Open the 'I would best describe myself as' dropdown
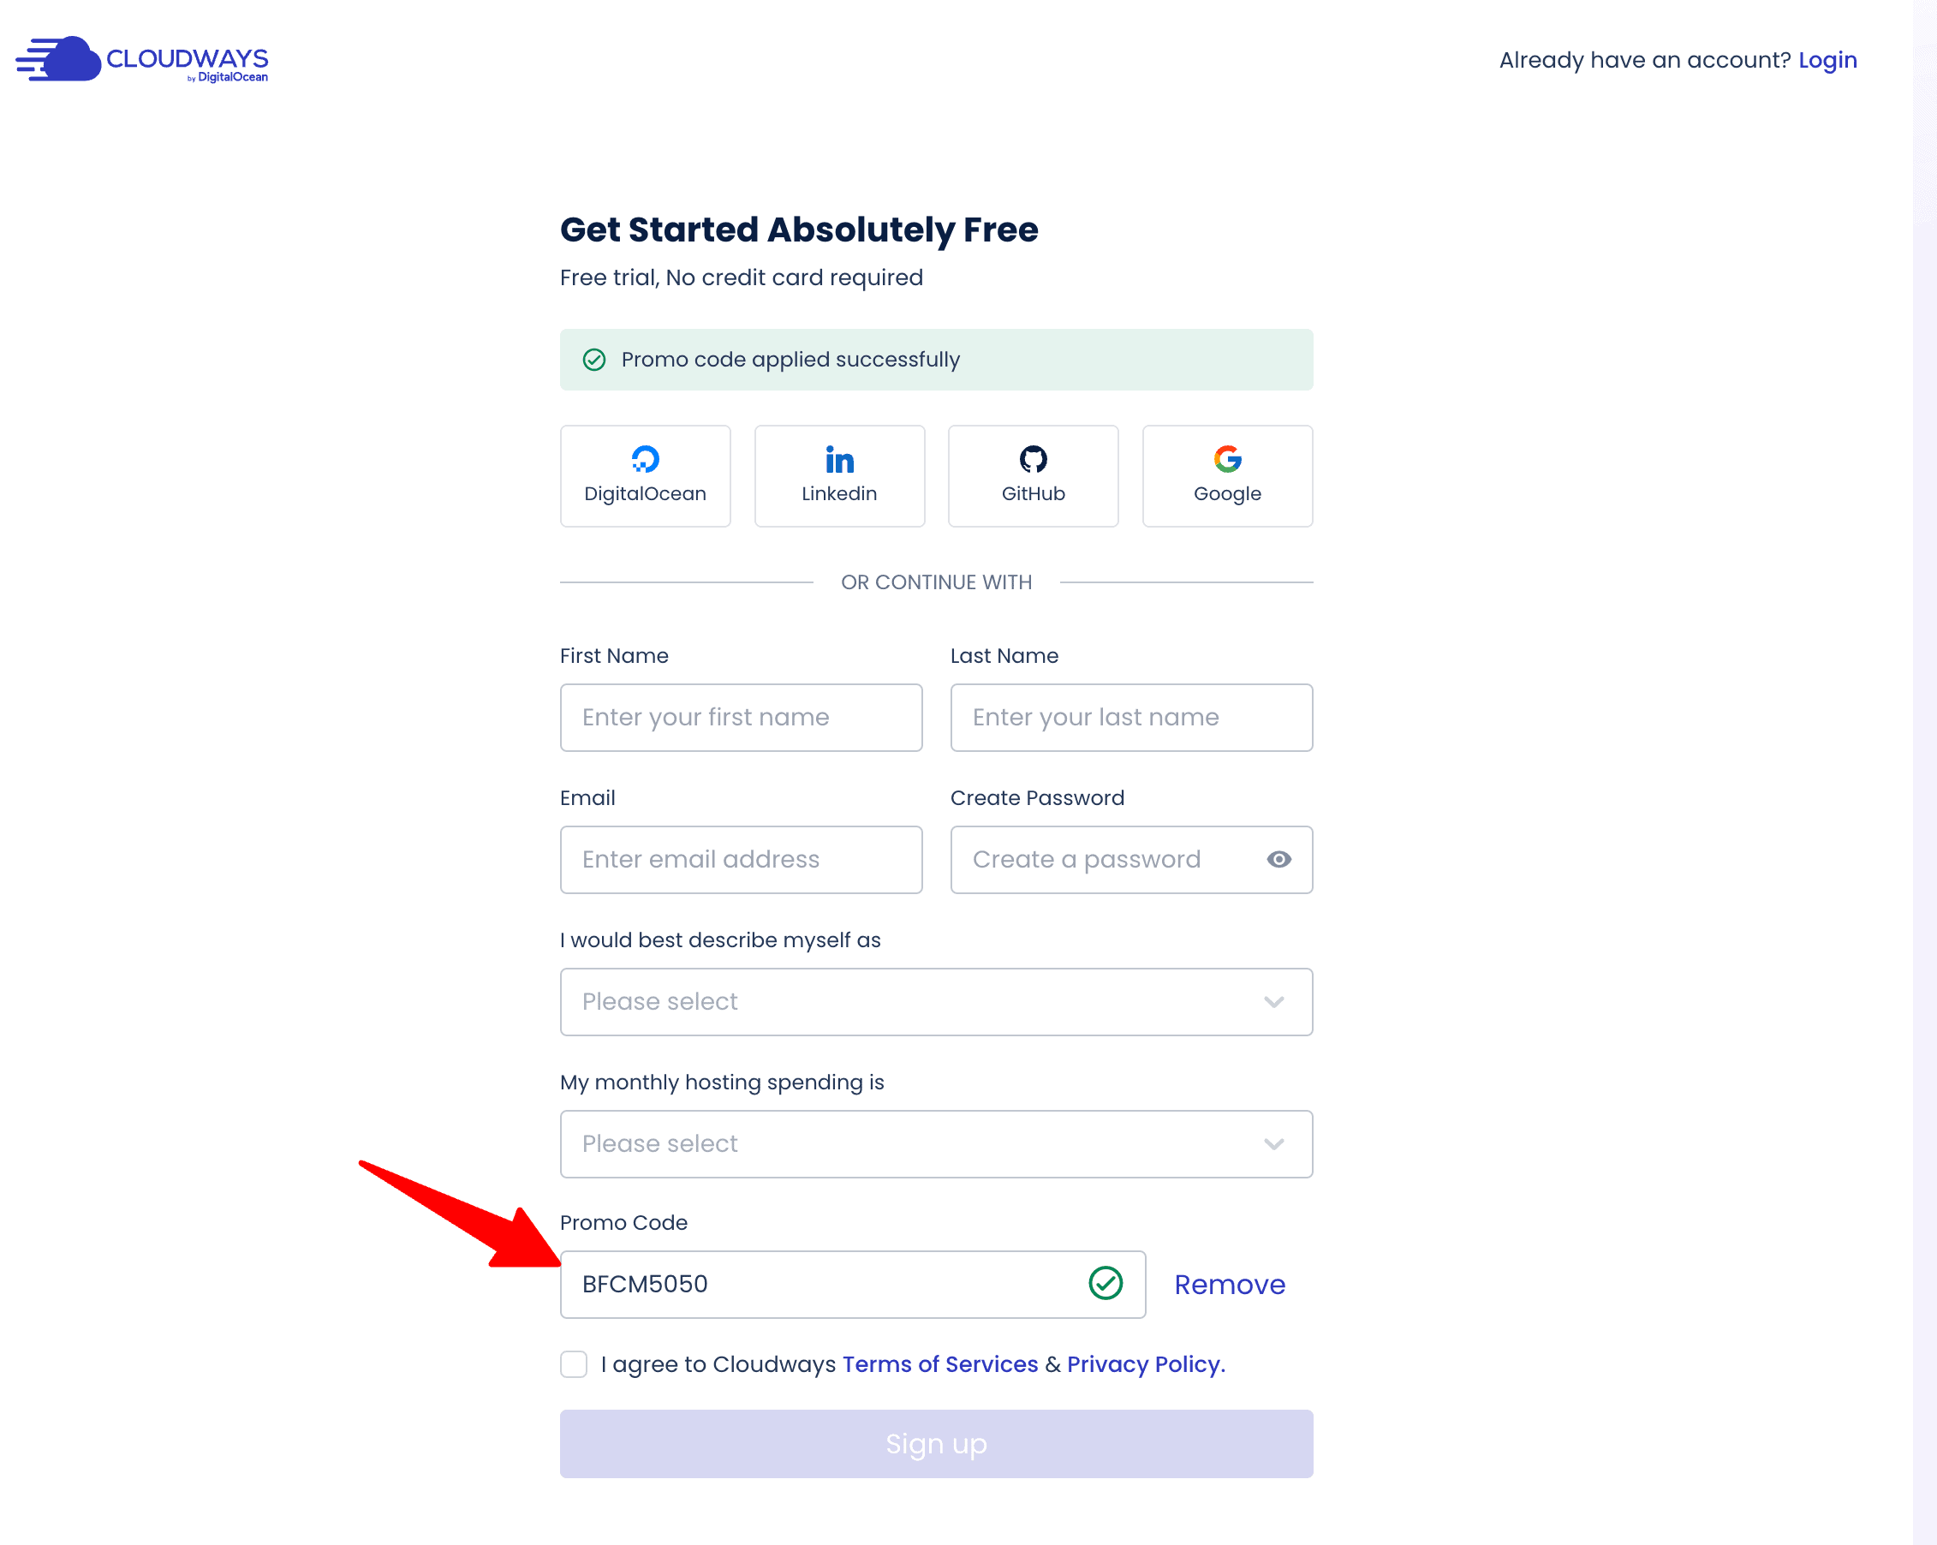 tap(935, 1001)
